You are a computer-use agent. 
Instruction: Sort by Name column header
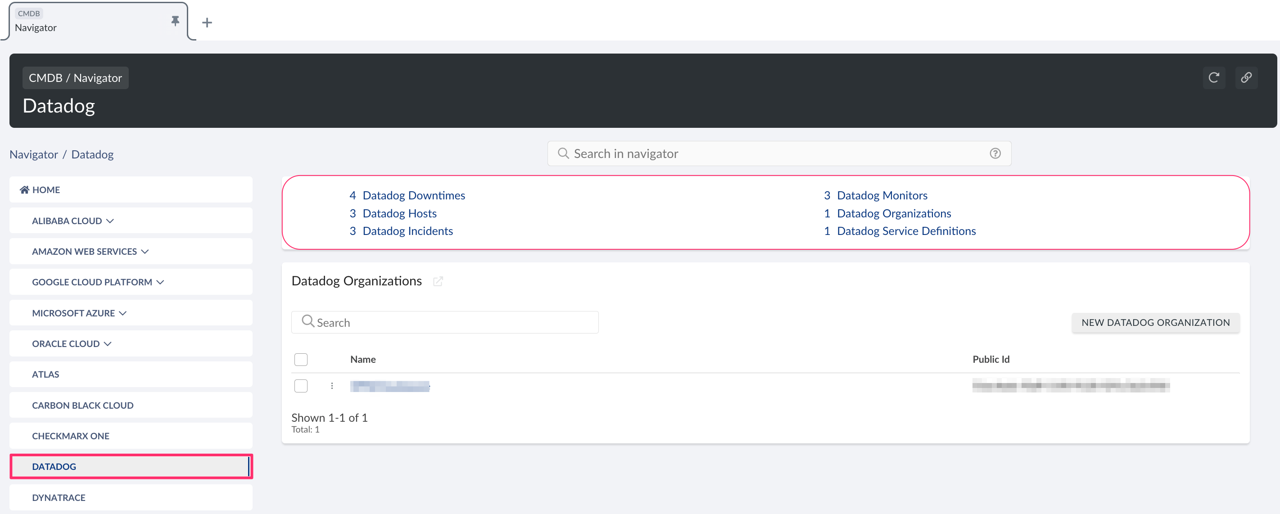(x=363, y=359)
